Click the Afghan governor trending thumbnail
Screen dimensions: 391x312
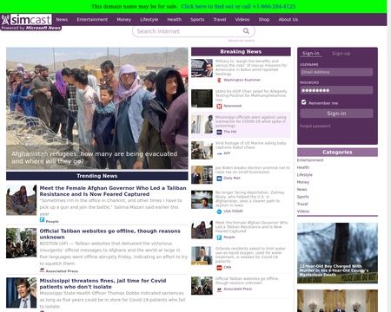pyautogui.click(x=22, y=200)
